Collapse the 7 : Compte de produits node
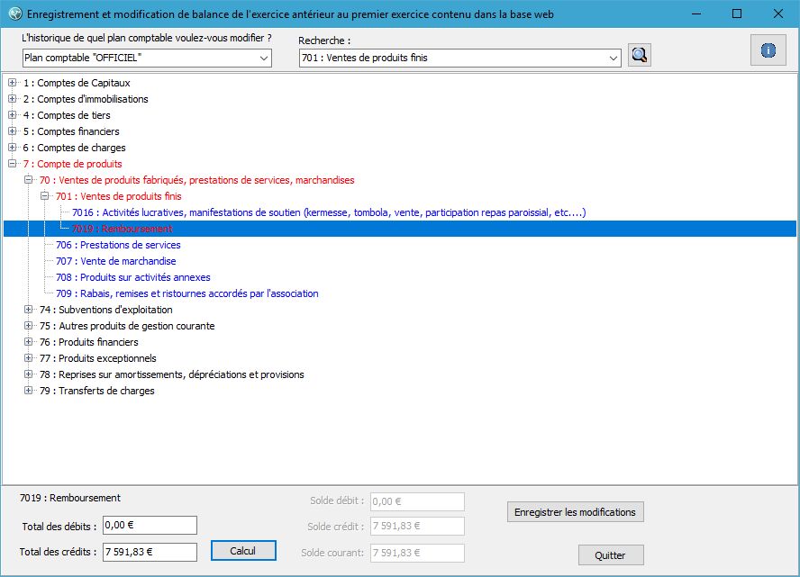This screenshot has width=800, height=577. tap(13, 164)
